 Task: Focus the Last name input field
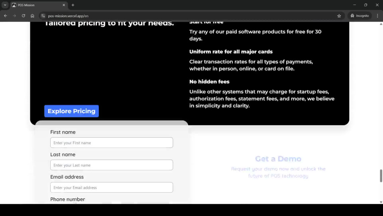111,165
